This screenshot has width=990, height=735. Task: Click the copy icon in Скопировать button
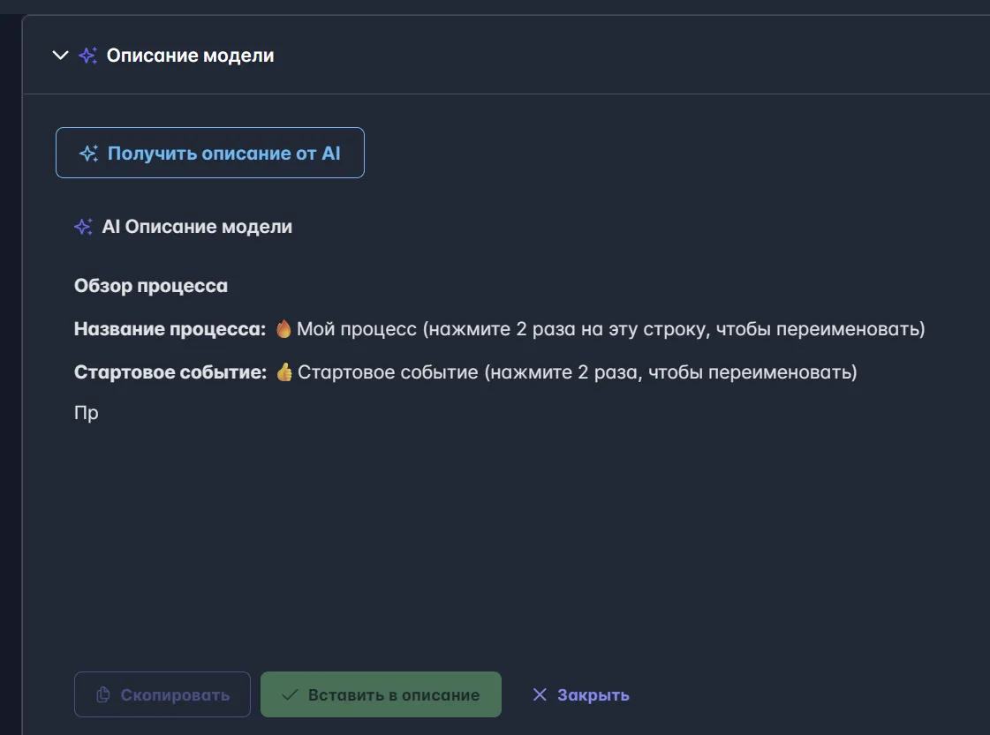click(x=102, y=694)
